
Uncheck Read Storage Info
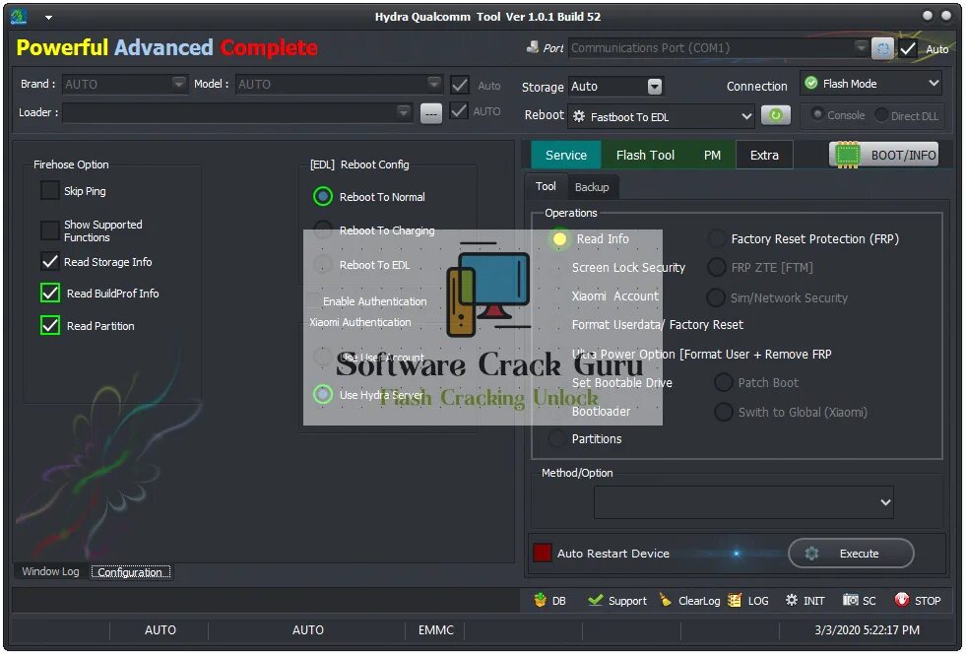50,262
